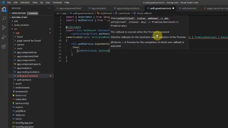Expand the Open Editors section
Viewport: 228px width, 128px height.
point(19,13)
